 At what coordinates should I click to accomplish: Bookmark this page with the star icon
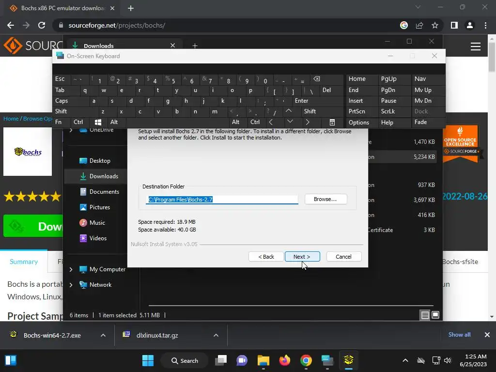[435, 25]
